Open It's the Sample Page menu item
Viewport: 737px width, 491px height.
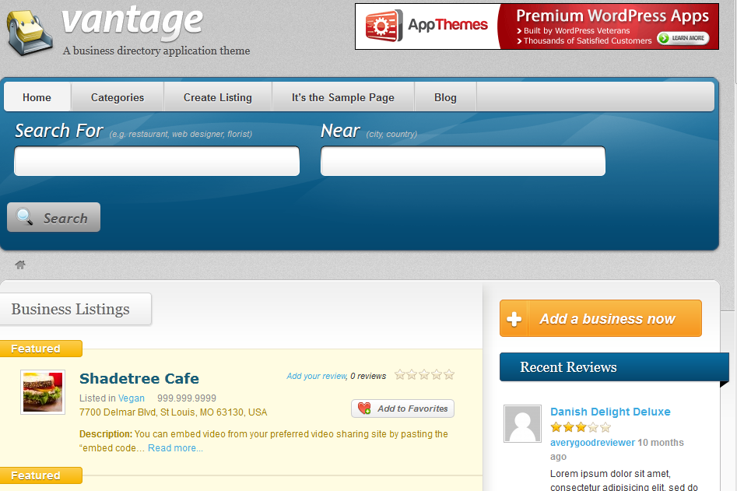tap(343, 97)
